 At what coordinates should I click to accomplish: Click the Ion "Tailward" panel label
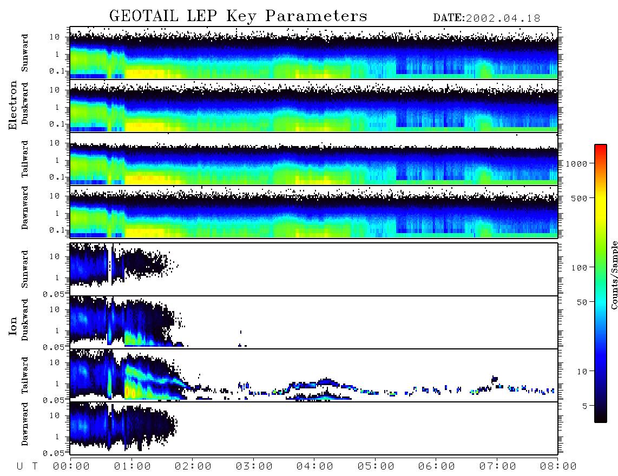[25, 375]
